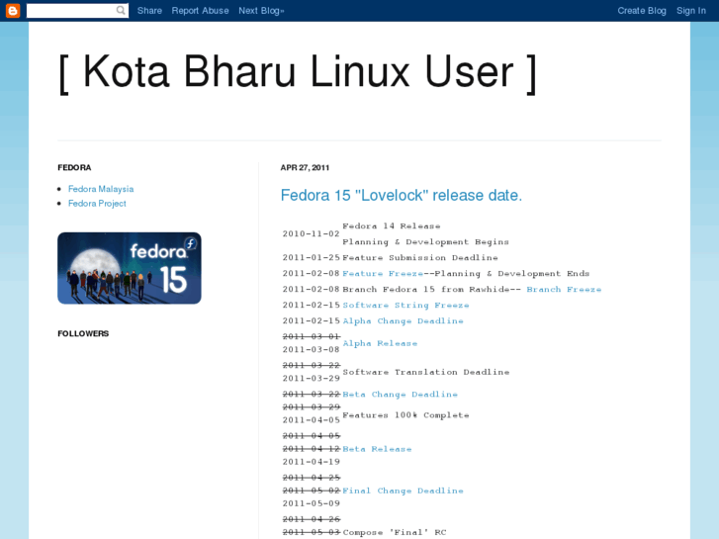719x539 pixels.
Task: Click the 2010-11-02 date cell
Action: point(312,234)
